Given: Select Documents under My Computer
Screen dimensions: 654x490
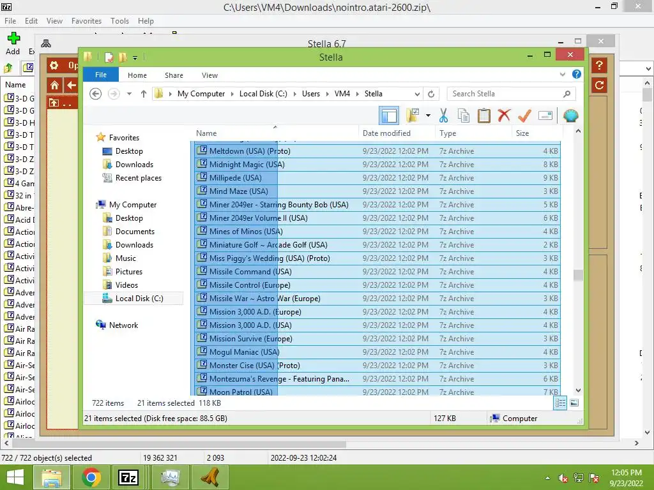Looking at the screenshot, I should pos(135,231).
